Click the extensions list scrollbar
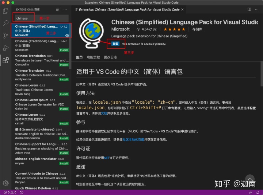 (x=70, y=46)
